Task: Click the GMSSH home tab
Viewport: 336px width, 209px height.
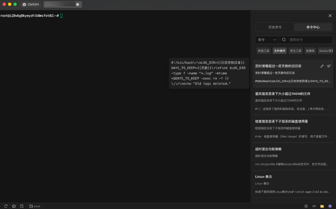Action: click(x=31, y=4)
